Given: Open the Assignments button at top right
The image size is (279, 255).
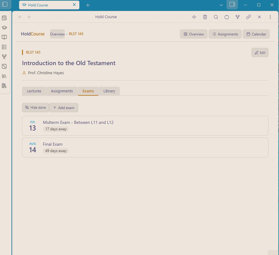Looking at the screenshot, I should coord(225,34).
